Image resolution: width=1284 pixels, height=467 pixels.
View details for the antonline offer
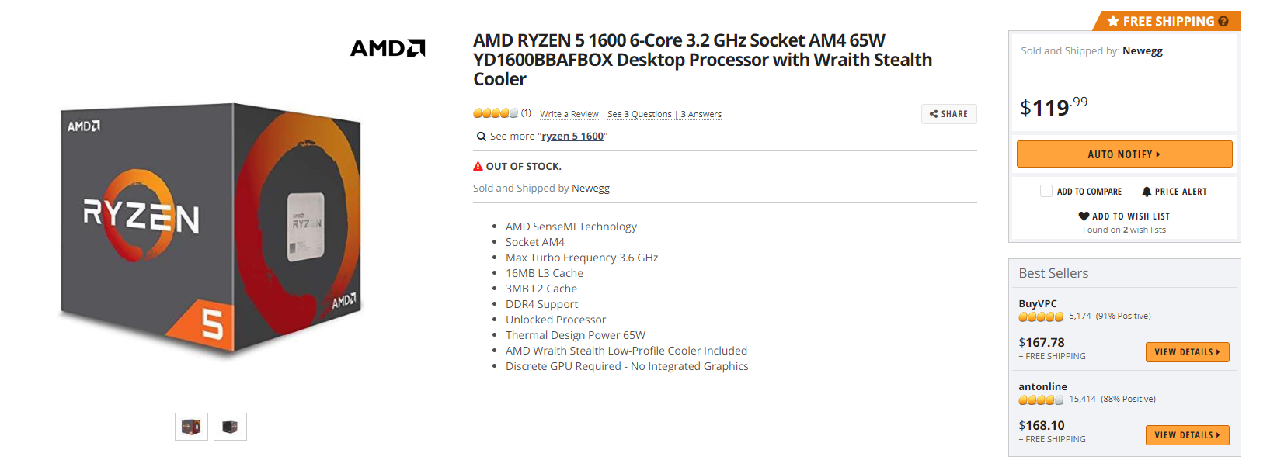(x=1187, y=435)
